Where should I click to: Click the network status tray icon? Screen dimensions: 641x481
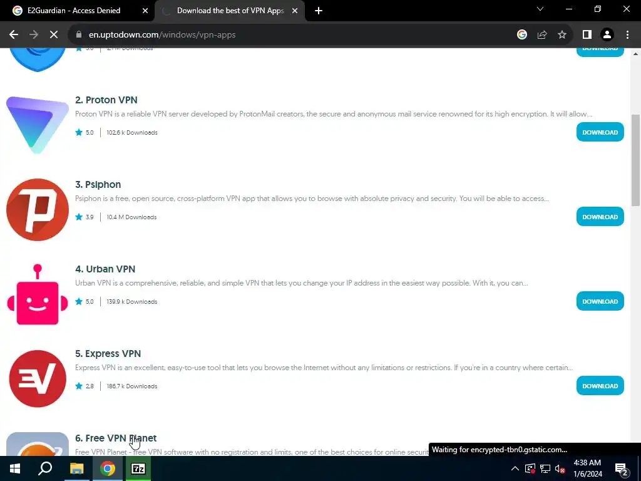coord(545,468)
